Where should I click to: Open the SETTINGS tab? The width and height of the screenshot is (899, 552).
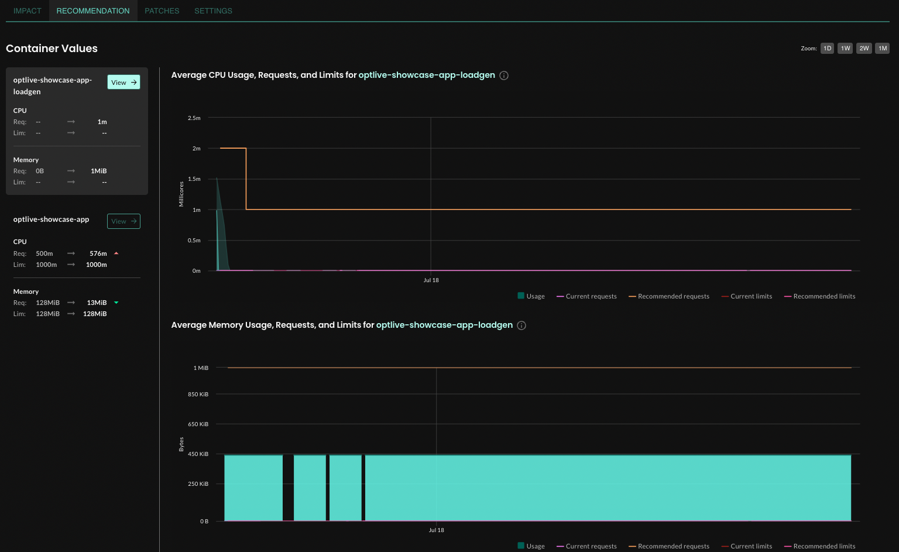(213, 11)
